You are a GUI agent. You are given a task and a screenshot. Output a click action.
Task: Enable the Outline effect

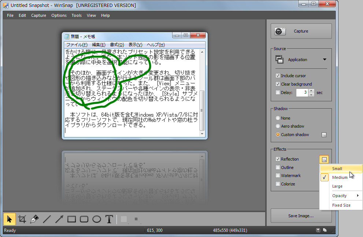278,167
